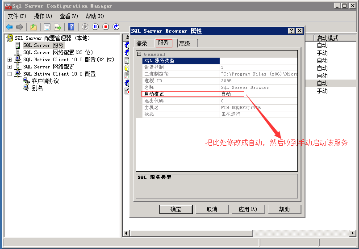Click the 错误控制 property row
This screenshot has width=359, height=249.
[220, 67]
